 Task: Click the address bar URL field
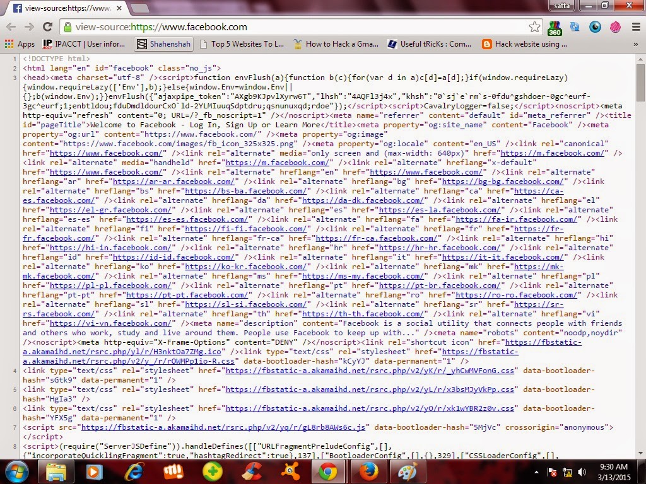pos(301,27)
